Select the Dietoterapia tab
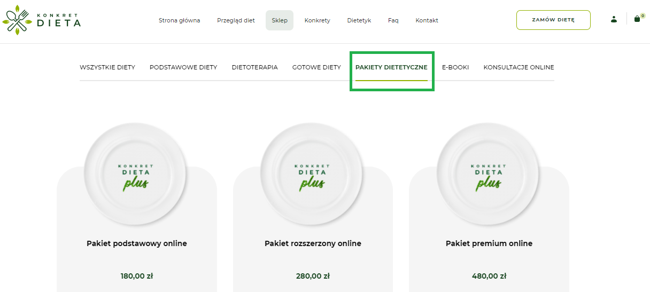The height and width of the screenshot is (292, 650). click(x=254, y=67)
